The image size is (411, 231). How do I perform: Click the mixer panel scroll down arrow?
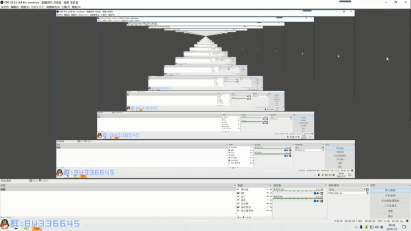click(326, 217)
